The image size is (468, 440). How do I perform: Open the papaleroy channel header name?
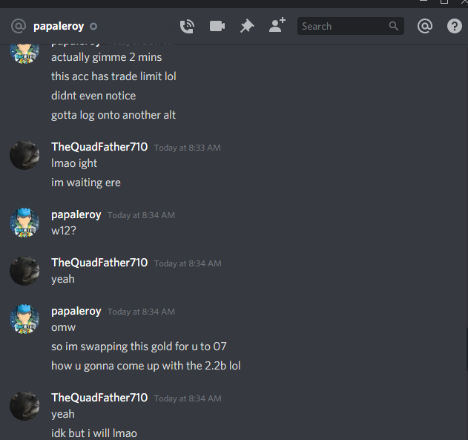(59, 26)
